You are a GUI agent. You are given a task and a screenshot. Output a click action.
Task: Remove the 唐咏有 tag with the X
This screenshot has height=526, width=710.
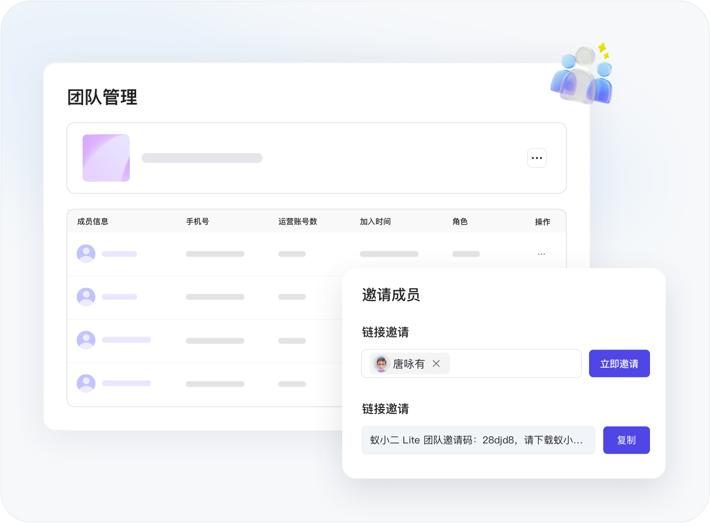[436, 364]
